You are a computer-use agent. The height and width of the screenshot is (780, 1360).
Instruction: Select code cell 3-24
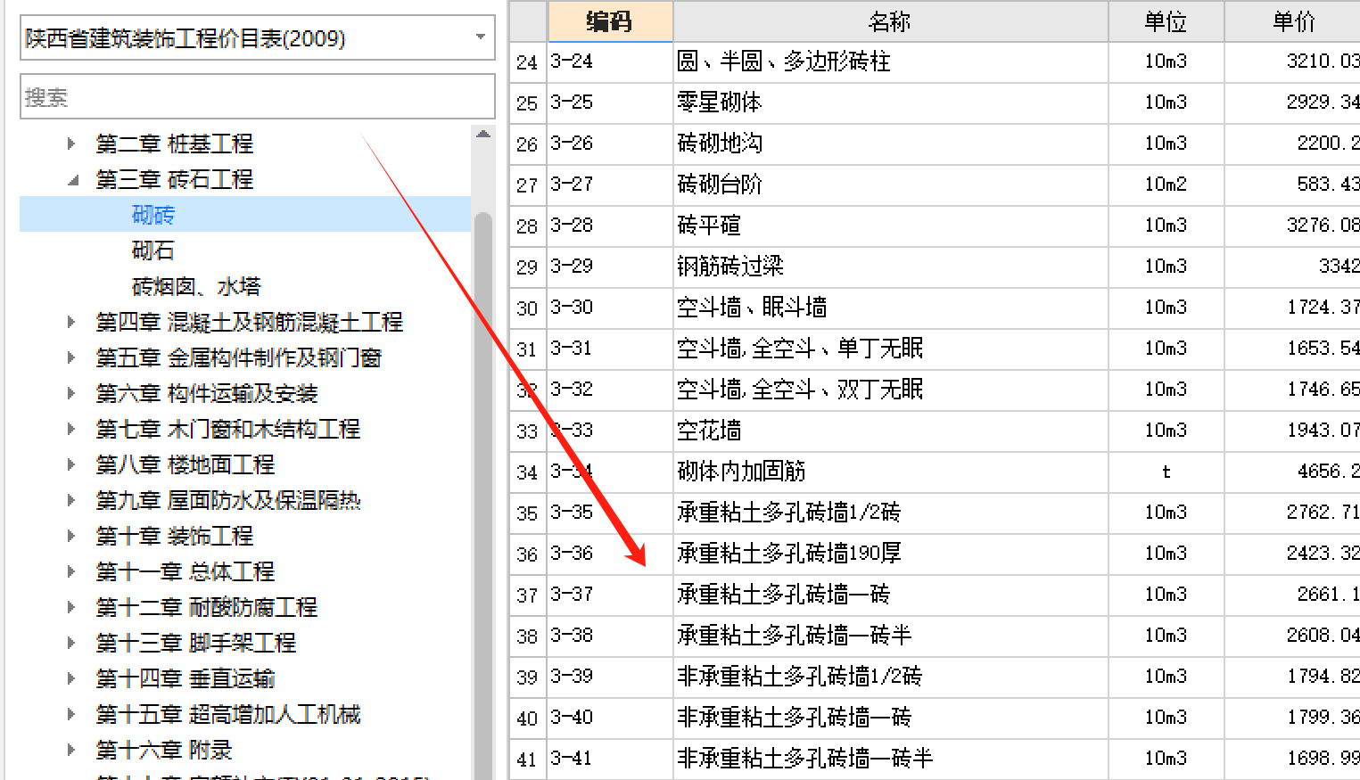(x=610, y=62)
